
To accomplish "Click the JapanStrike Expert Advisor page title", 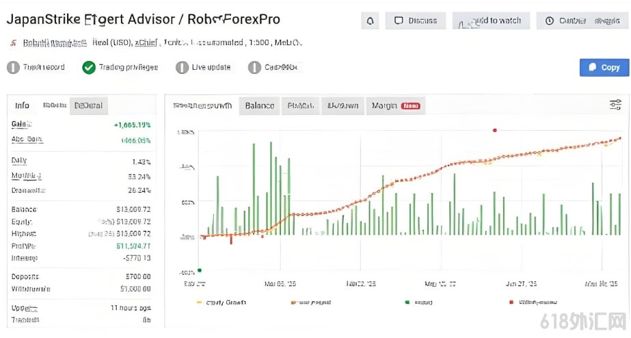I will click(x=144, y=19).
